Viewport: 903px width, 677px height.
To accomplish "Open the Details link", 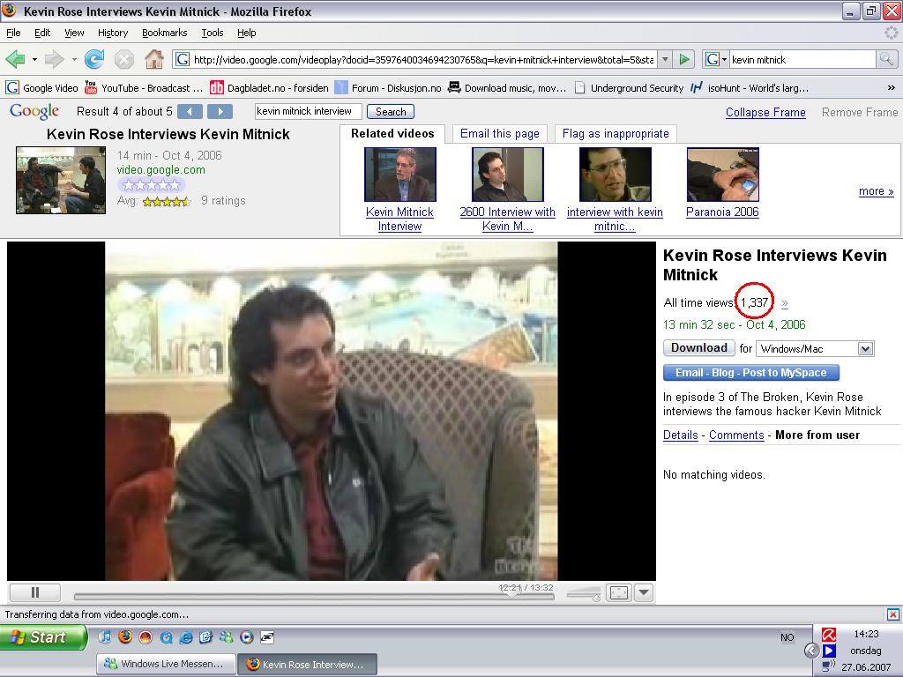I will tap(680, 435).
